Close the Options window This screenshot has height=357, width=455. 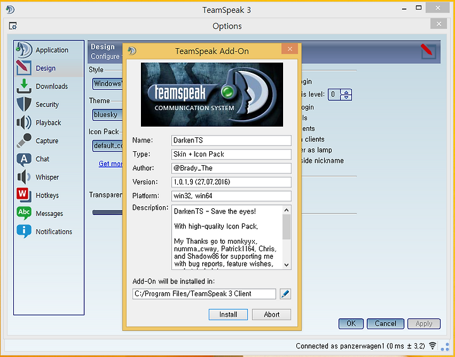coord(439,24)
